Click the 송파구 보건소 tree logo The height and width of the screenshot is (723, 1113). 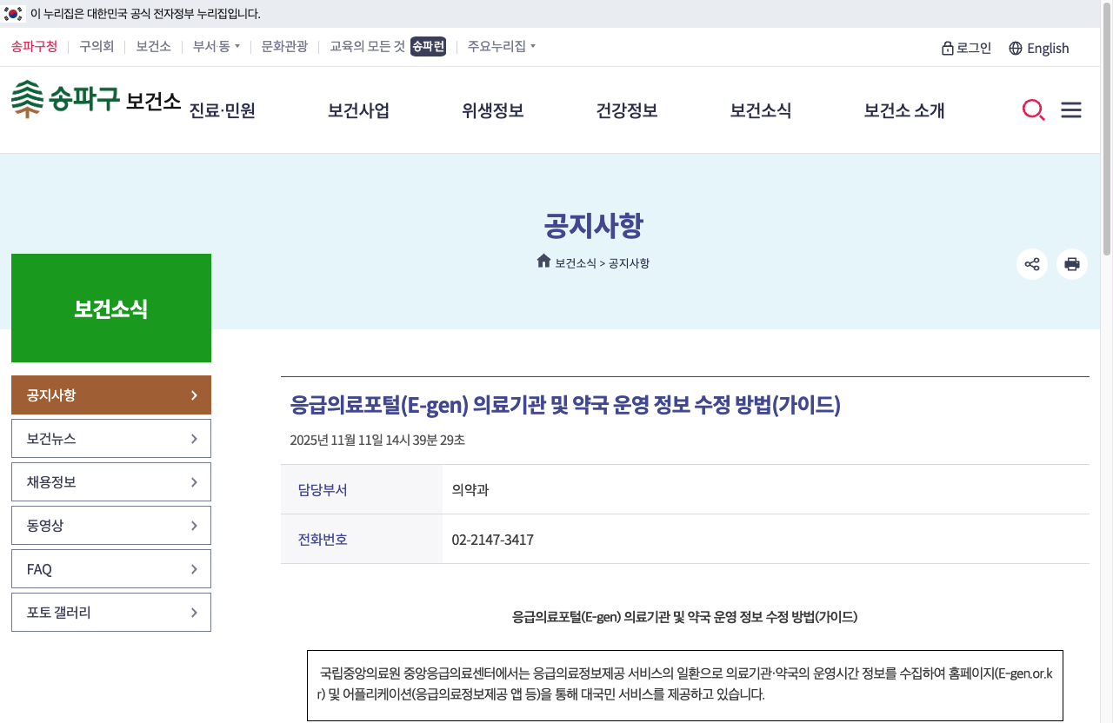96,99
